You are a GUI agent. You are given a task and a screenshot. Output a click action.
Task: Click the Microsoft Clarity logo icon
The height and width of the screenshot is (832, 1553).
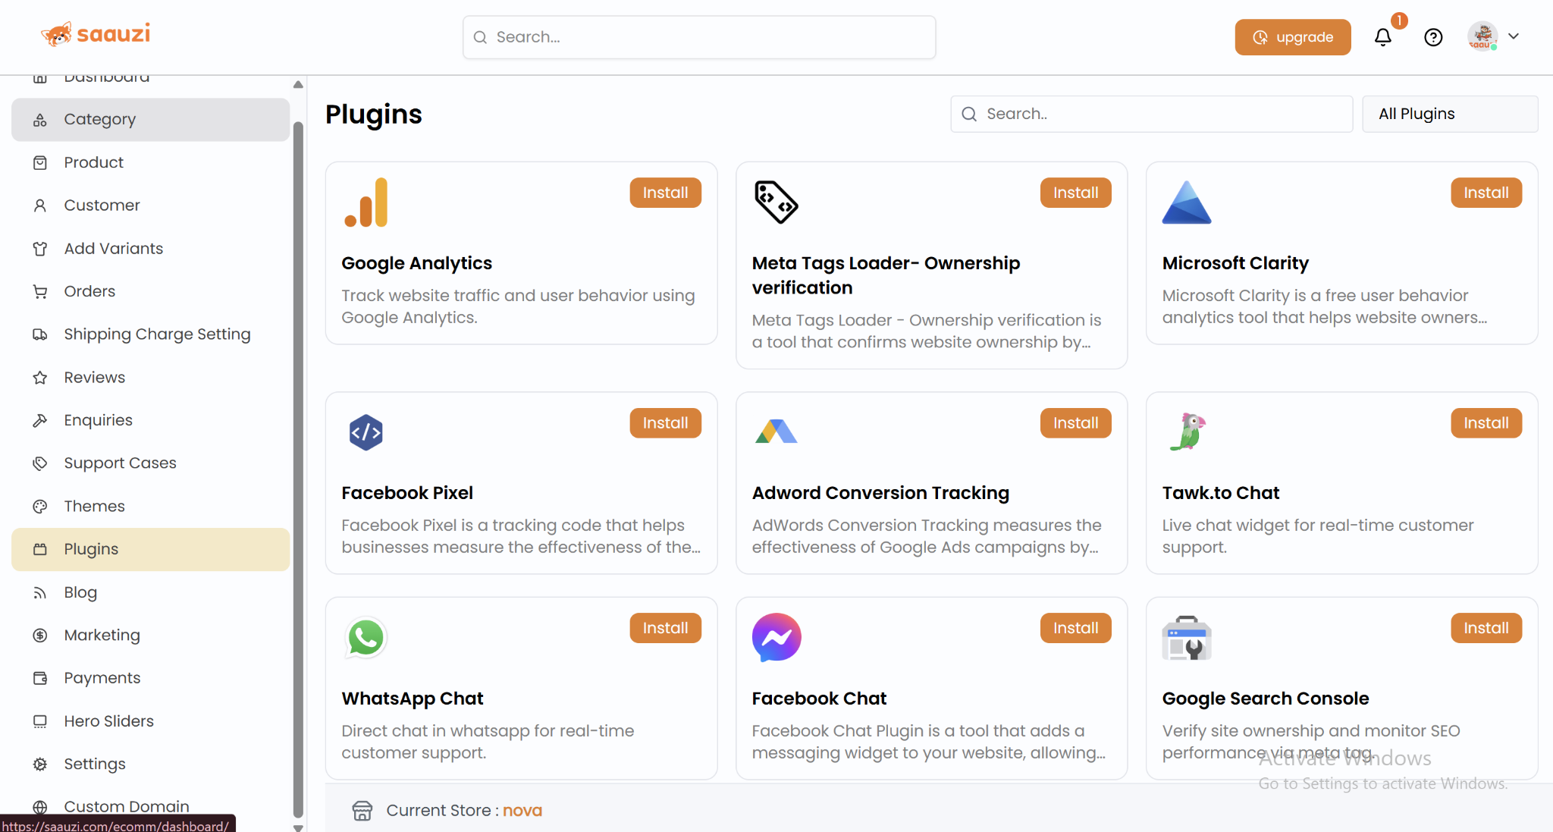[1186, 203]
